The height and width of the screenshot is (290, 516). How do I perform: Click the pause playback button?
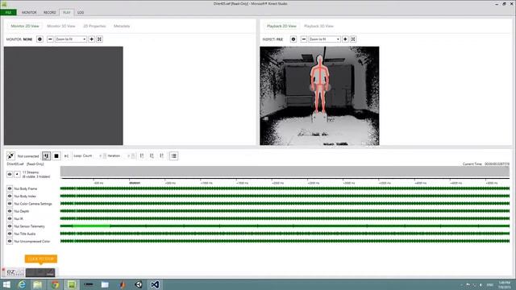tap(46, 155)
